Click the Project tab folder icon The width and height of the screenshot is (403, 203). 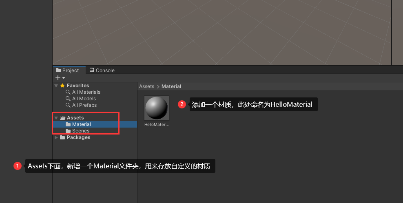coord(58,70)
